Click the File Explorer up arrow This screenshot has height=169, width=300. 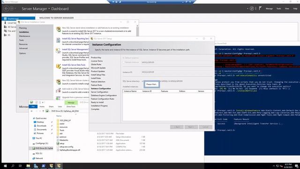[x=43, y=111]
